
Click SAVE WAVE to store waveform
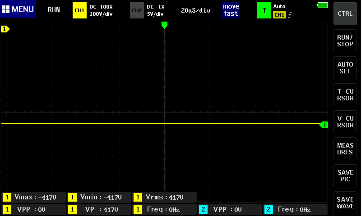[345, 202]
